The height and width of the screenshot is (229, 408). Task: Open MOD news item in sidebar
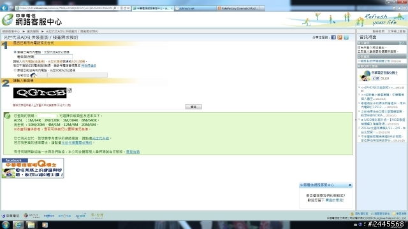click(x=382, y=121)
